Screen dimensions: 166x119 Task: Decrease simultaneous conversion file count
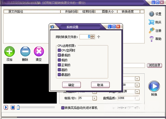click(92, 38)
